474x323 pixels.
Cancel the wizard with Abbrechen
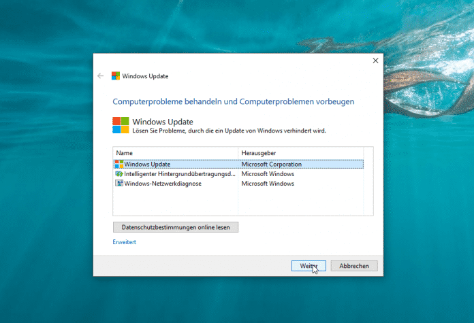click(354, 266)
